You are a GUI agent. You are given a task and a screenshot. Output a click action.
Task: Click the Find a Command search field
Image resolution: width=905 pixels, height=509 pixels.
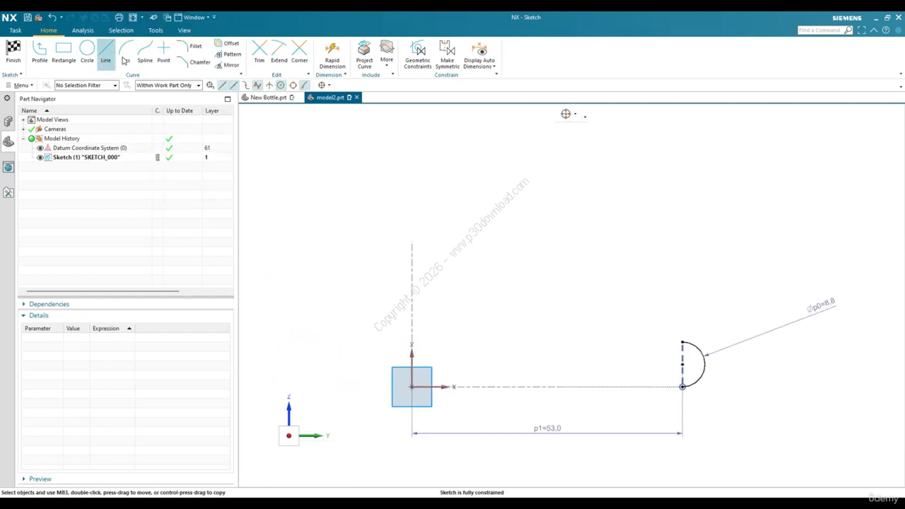(x=821, y=30)
